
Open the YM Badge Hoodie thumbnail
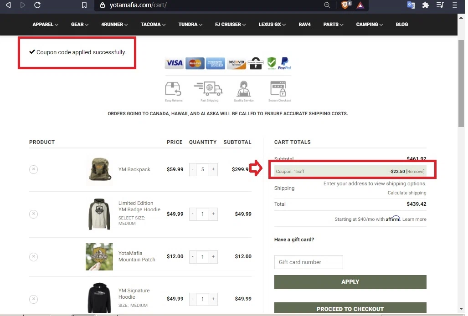[x=99, y=214]
